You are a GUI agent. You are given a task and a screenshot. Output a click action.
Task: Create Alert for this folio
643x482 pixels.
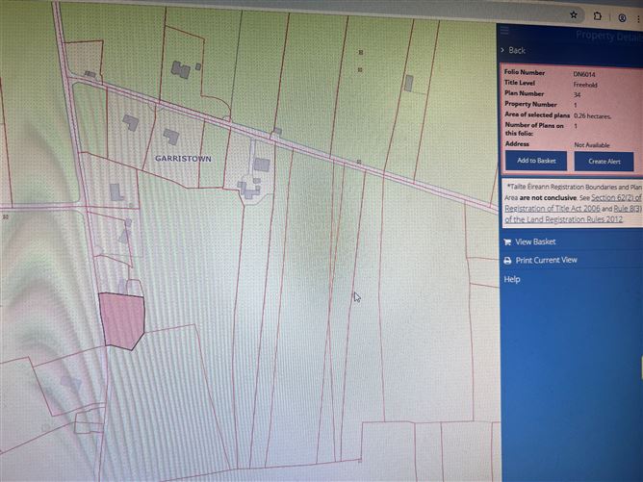click(x=604, y=162)
